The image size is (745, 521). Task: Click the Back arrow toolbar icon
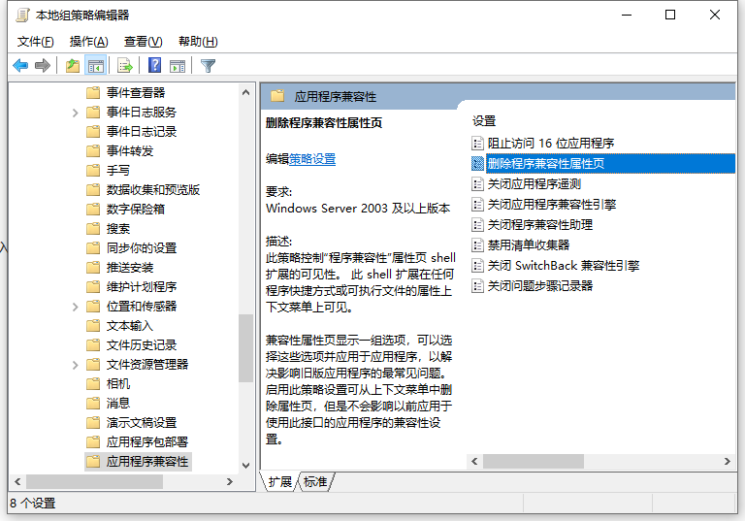[20, 66]
